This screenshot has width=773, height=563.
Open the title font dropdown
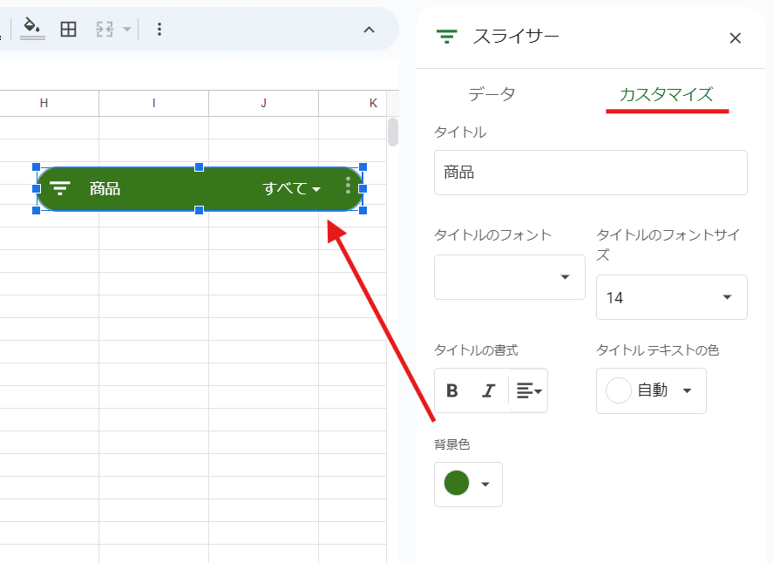(509, 277)
